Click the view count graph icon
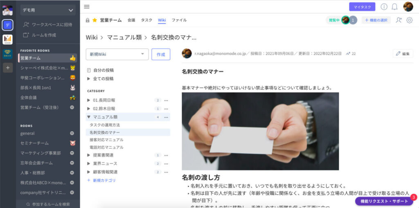Viewport: 419px width, 208px height. pos(348,54)
